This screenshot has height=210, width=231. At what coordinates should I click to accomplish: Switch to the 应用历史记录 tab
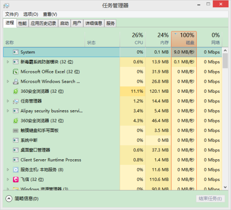(x=43, y=24)
